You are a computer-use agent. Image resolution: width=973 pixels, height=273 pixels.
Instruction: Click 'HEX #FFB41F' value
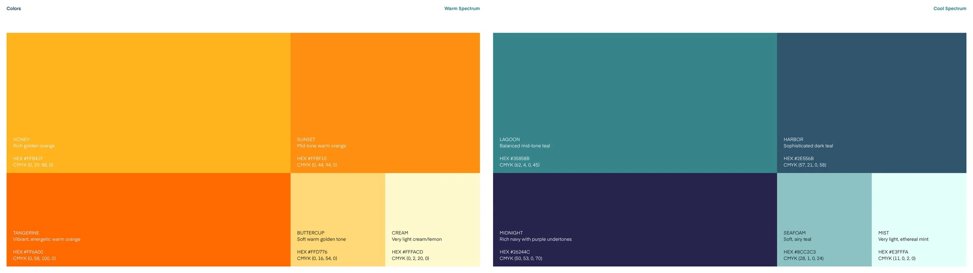[28, 158]
